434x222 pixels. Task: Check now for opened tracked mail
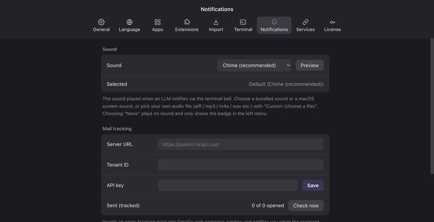(306, 206)
